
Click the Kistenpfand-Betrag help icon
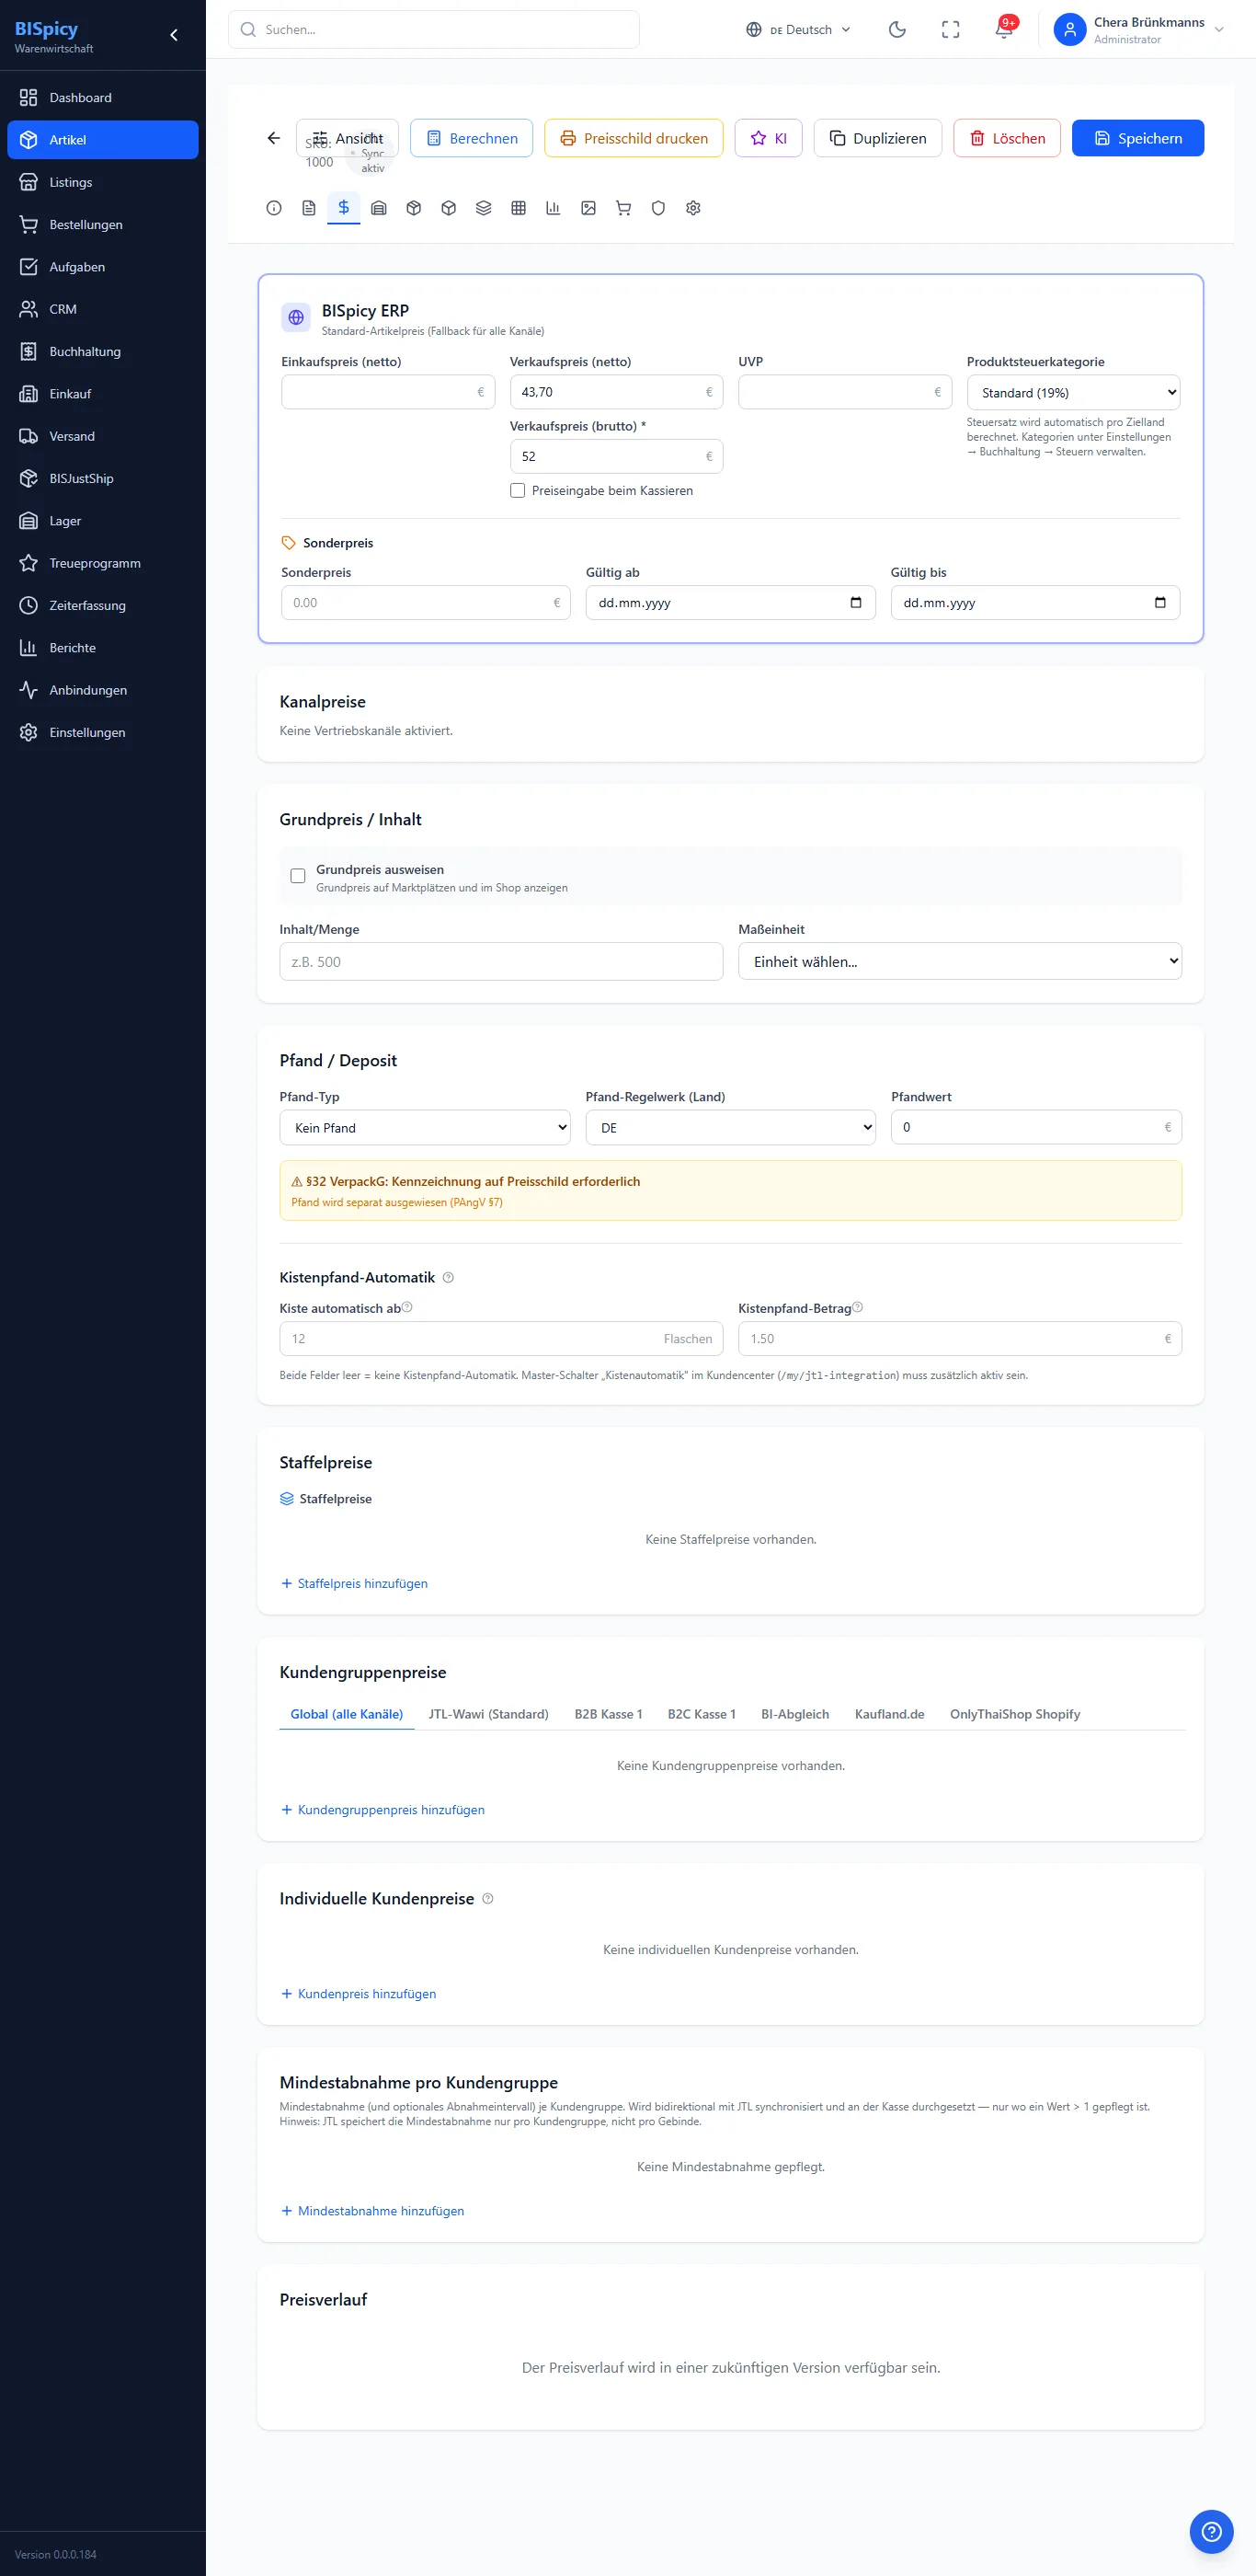pyautogui.click(x=857, y=1307)
